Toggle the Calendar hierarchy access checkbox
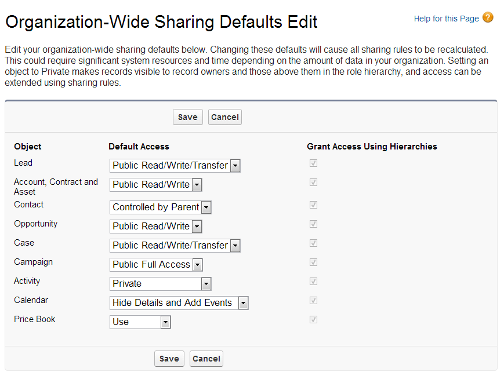504x376 pixels. pos(314,301)
